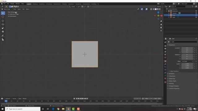Select the Annotate tool
The width and height of the screenshot is (198, 111).
(3, 36)
